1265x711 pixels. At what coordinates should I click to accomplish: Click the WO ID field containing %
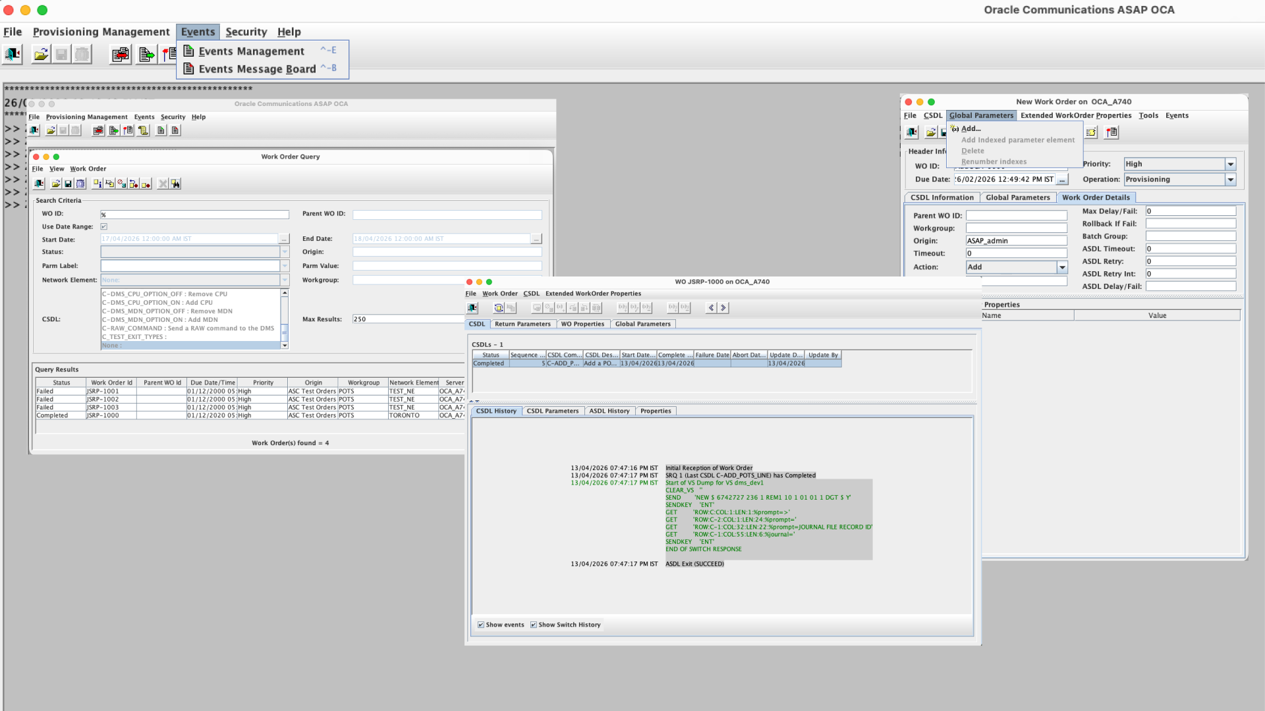[195, 215]
